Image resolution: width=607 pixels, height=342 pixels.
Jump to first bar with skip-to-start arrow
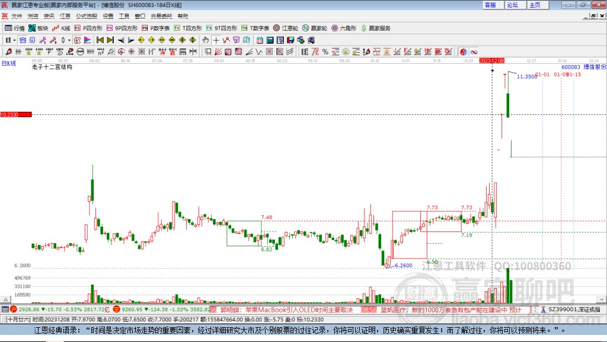click(100, 40)
